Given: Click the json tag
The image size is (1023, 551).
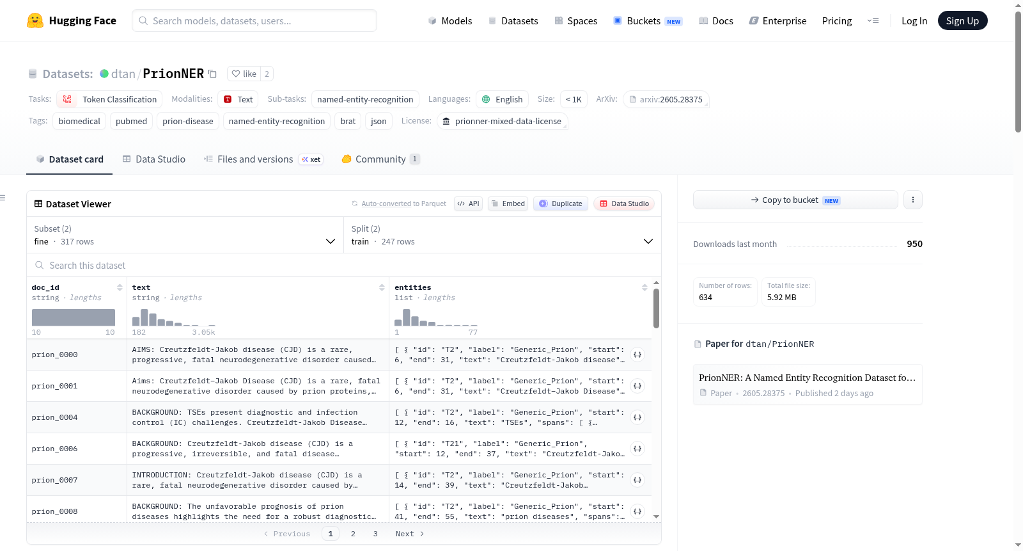Looking at the screenshot, I should tap(379, 121).
